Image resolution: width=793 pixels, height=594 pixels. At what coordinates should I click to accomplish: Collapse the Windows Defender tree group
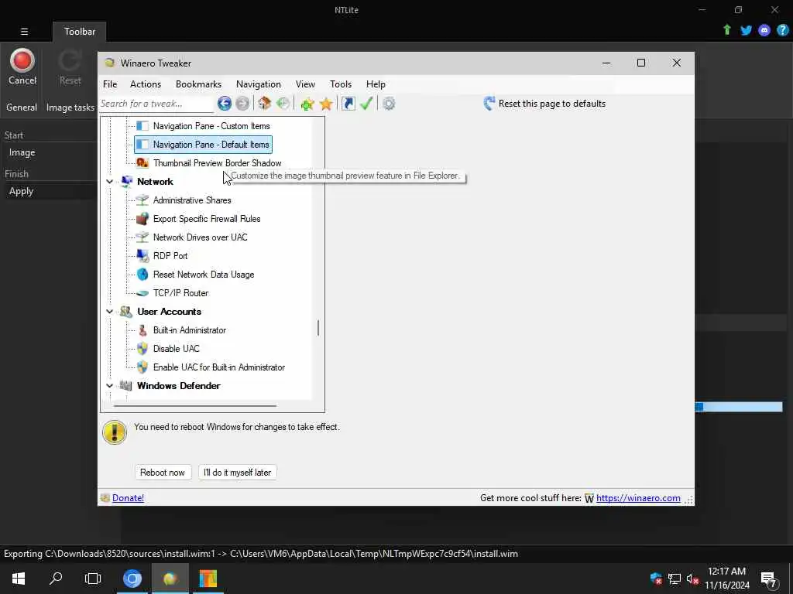tap(110, 386)
